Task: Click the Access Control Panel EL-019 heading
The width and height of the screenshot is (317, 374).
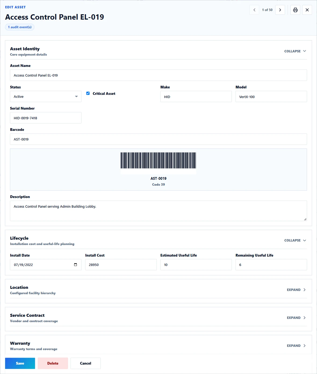Action: (55, 17)
